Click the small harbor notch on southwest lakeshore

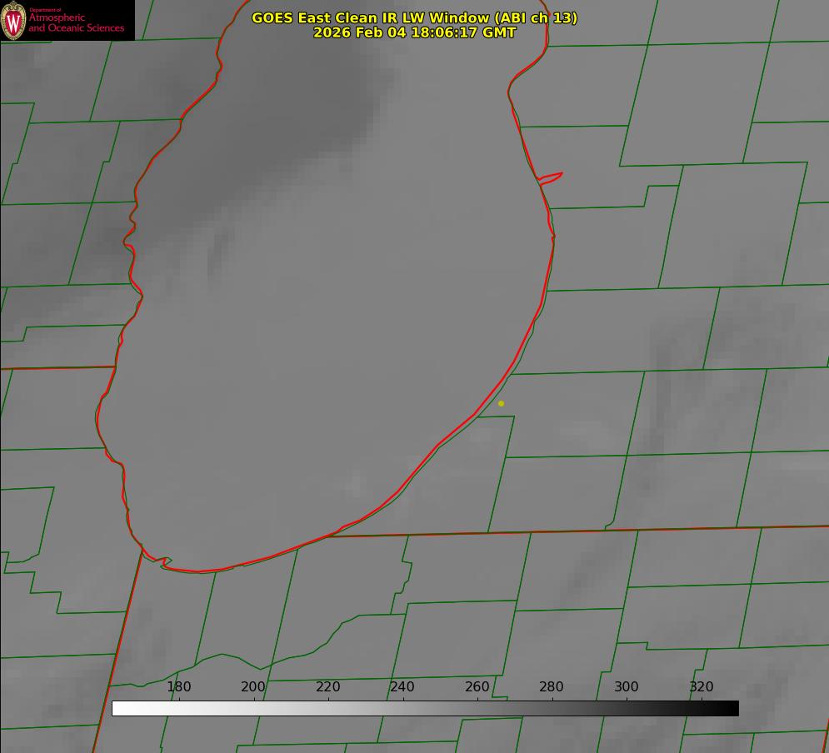click(166, 562)
